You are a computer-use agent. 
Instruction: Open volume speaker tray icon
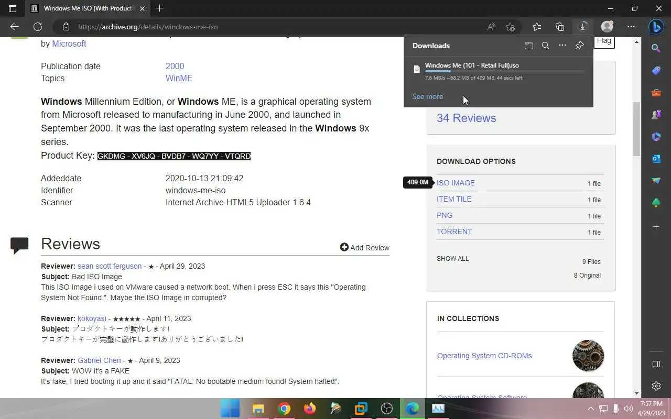628,409
